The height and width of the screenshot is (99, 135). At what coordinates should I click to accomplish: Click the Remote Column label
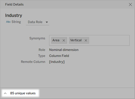point(33,62)
